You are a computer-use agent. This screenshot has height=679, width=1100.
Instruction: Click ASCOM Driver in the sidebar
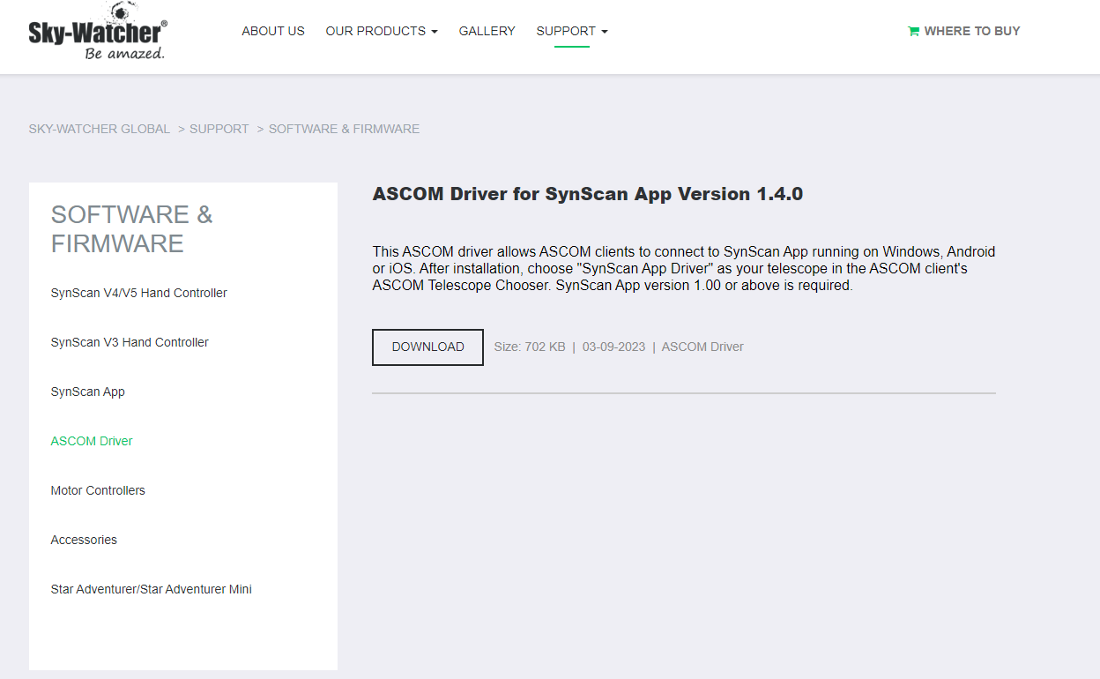92,441
